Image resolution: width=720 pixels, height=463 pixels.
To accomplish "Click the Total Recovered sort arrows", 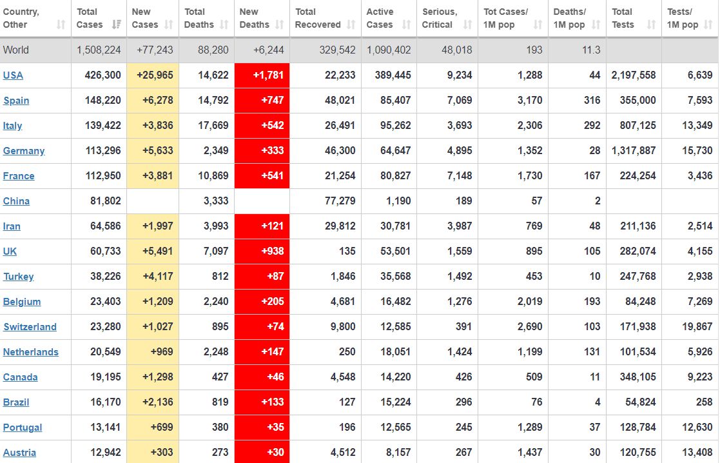I will coord(351,25).
